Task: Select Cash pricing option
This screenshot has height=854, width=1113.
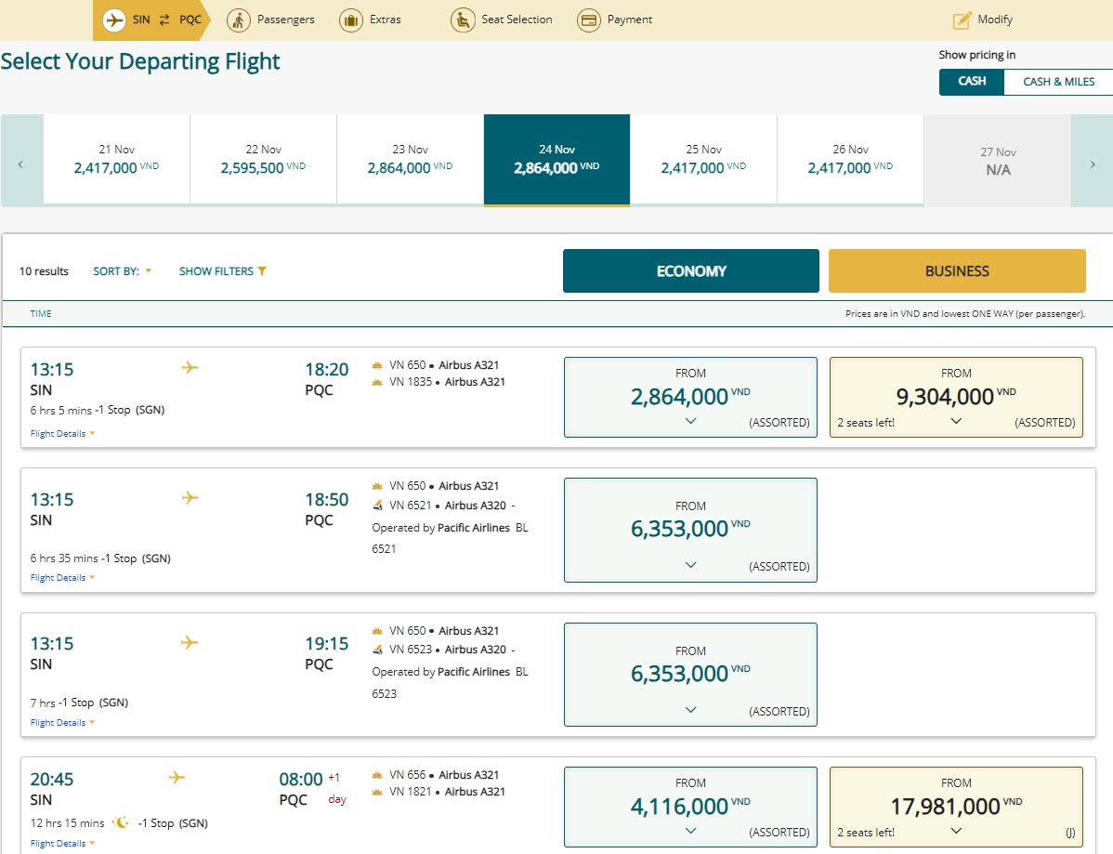Action: click(972, 82)
